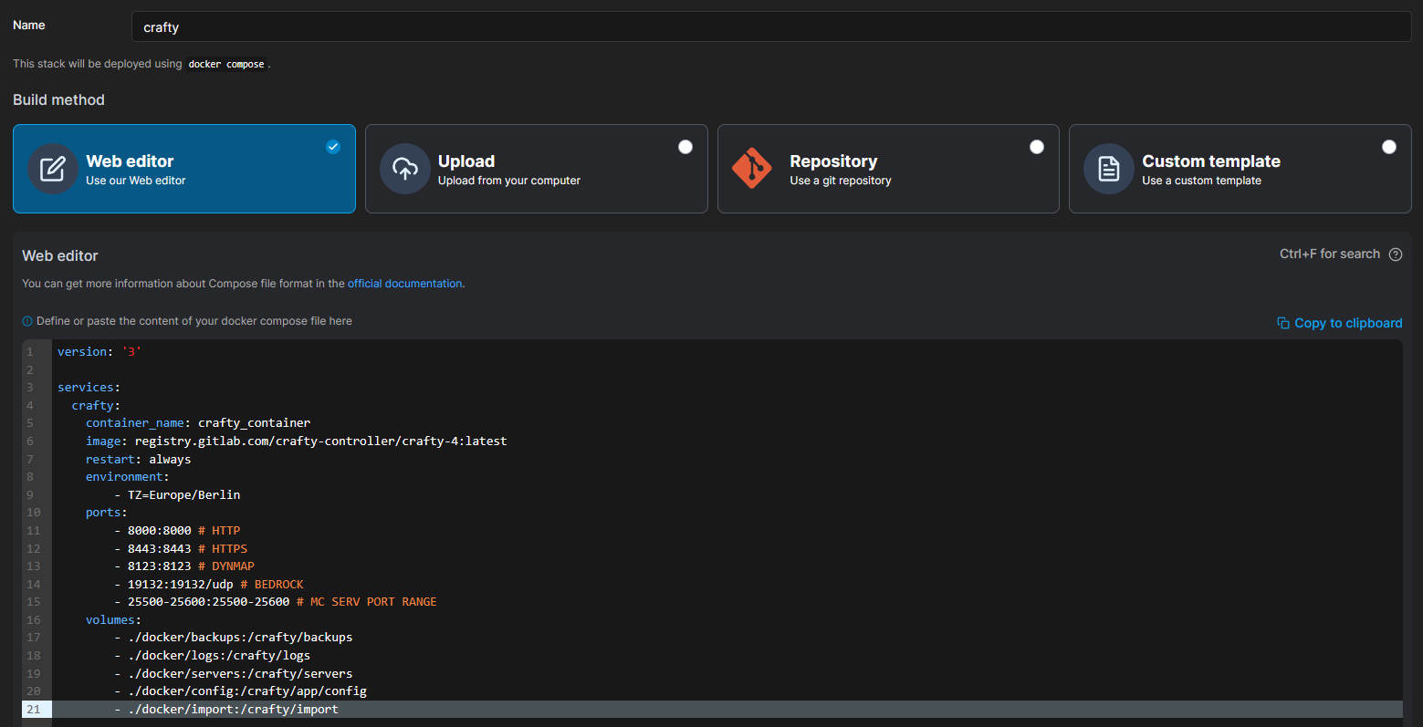Viewport: 1423px width, 727px height.
Task: Click the 'services:' line in the editor
Action: coord(89,387)
